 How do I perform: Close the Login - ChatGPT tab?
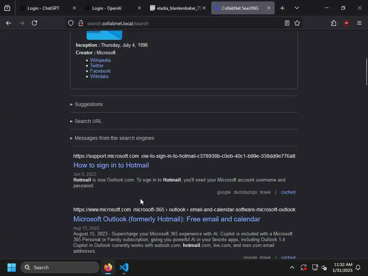click(74, 8)
